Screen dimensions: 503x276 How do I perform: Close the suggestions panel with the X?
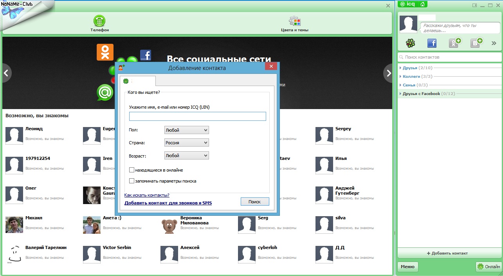(388, 6)
